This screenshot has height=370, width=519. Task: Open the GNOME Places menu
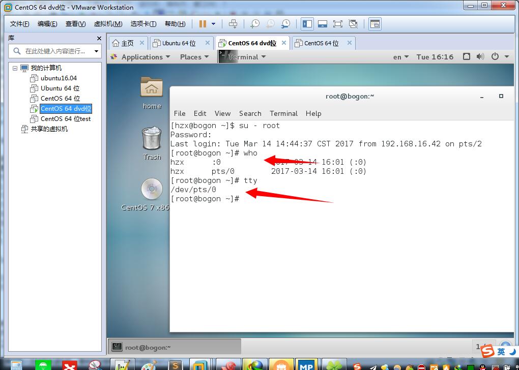(x=194, y=57)
